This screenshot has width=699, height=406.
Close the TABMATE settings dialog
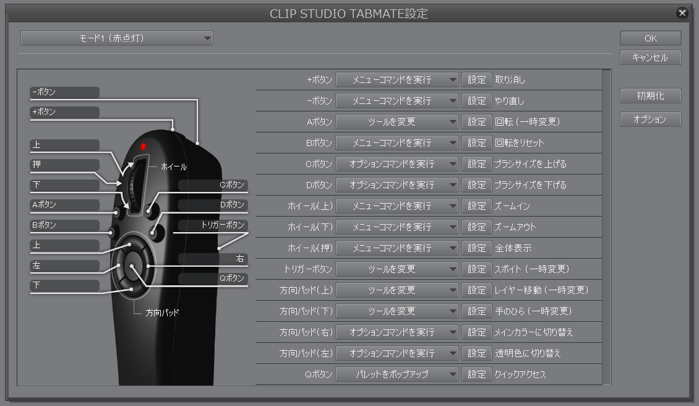point(682,13)
